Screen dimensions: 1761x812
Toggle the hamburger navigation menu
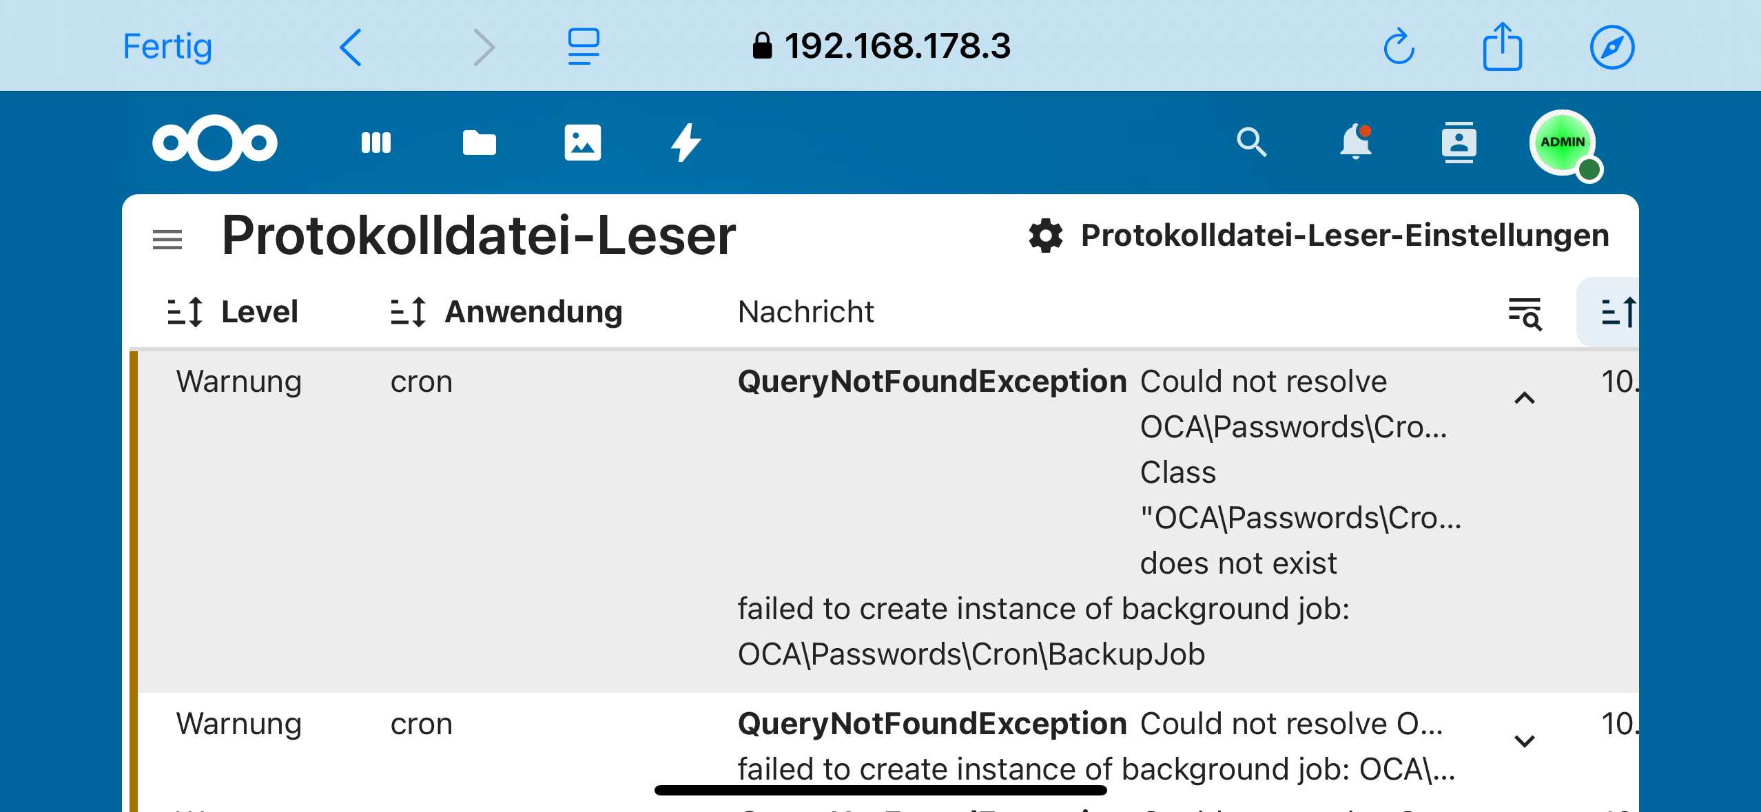[x=167, y=240]
